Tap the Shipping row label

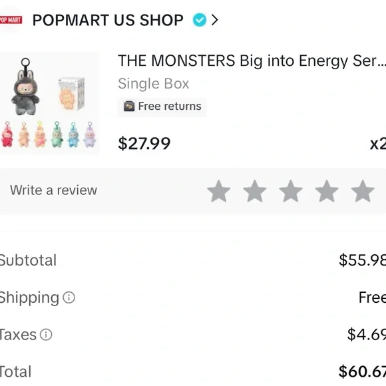[29, 297]
